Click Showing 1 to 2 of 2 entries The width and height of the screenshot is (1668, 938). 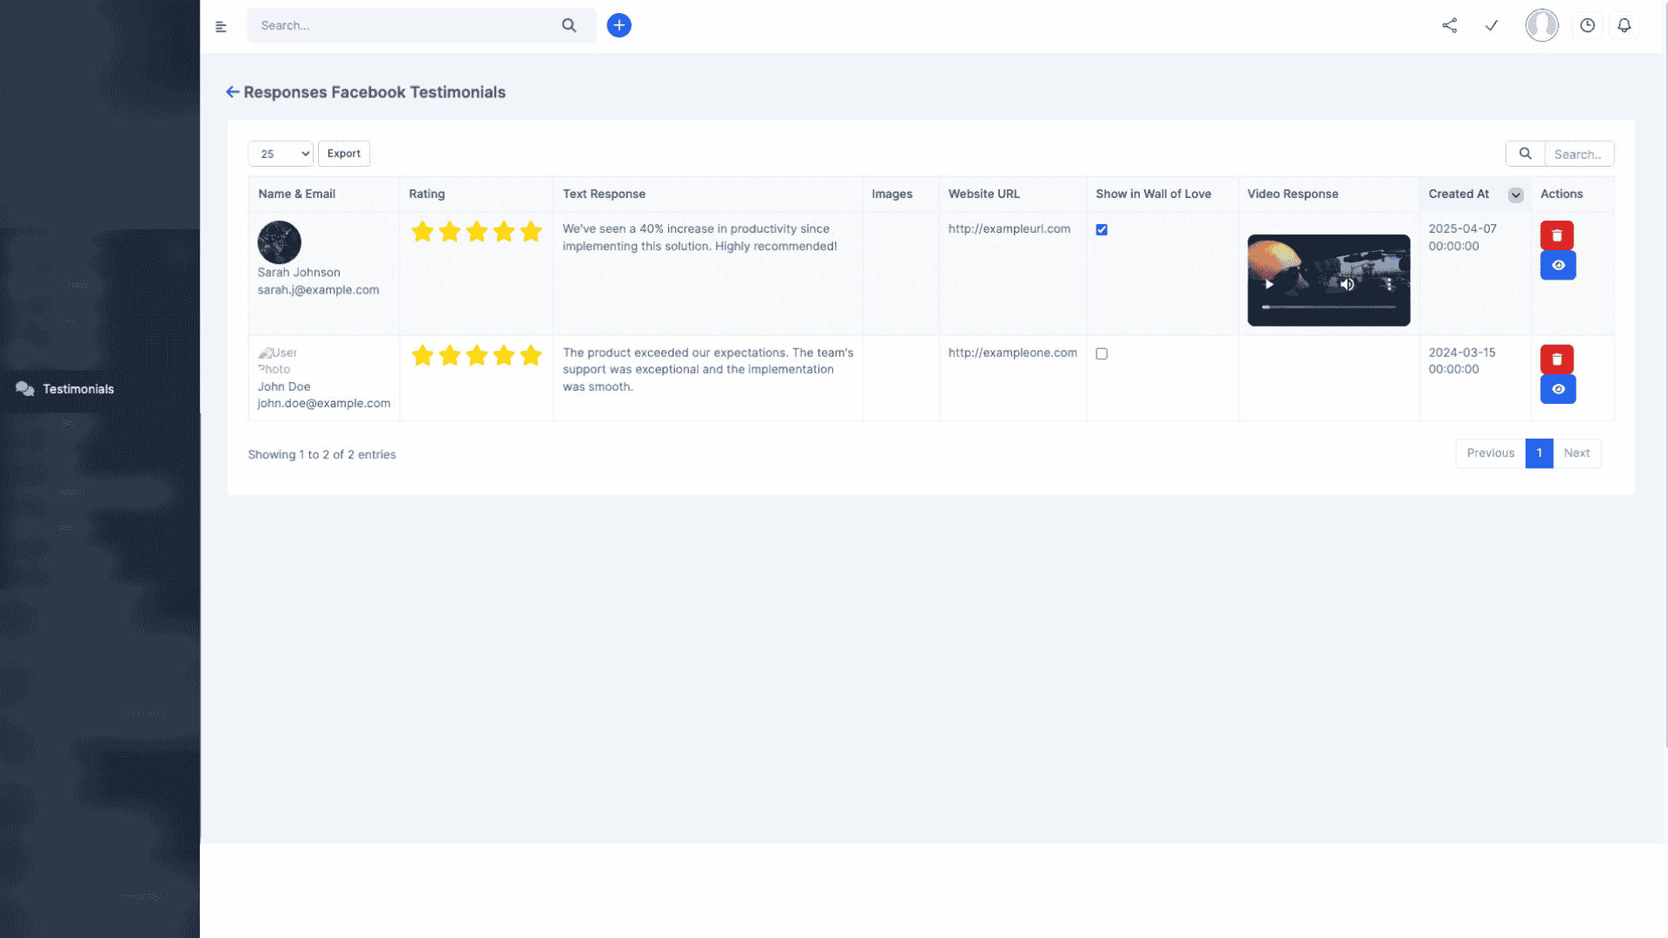point(321,455)
